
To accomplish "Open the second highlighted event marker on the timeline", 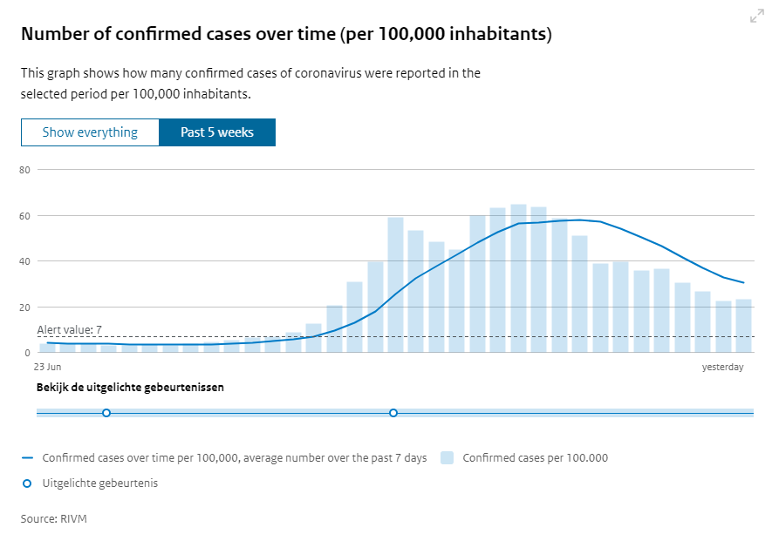I will coord(393,413).
